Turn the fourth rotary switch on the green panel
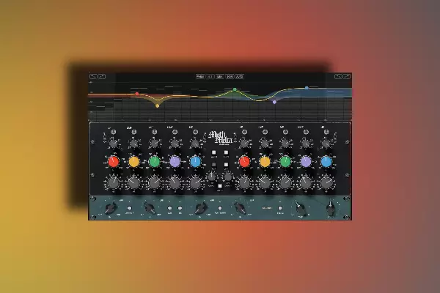440x293 pixels. pyautogui.click(x=240, y=208)
